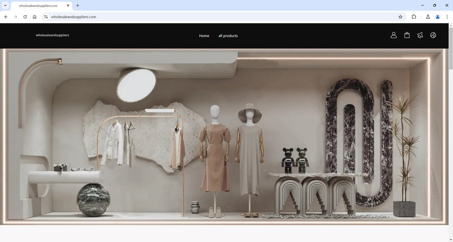Close the wholesaleandsuppliers.com tab
Viewport: 453px width, 242px height.
(x=68, y=6)
